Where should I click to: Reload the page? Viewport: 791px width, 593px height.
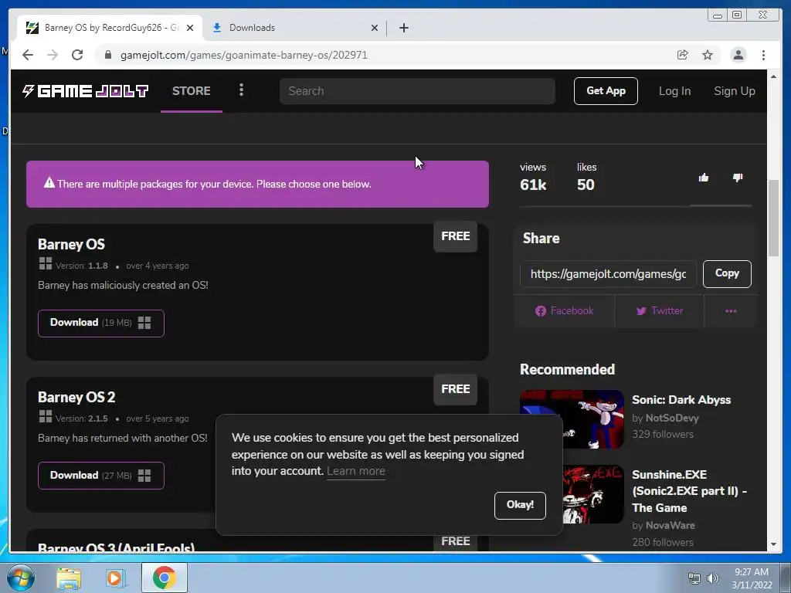tap(77, 55)
